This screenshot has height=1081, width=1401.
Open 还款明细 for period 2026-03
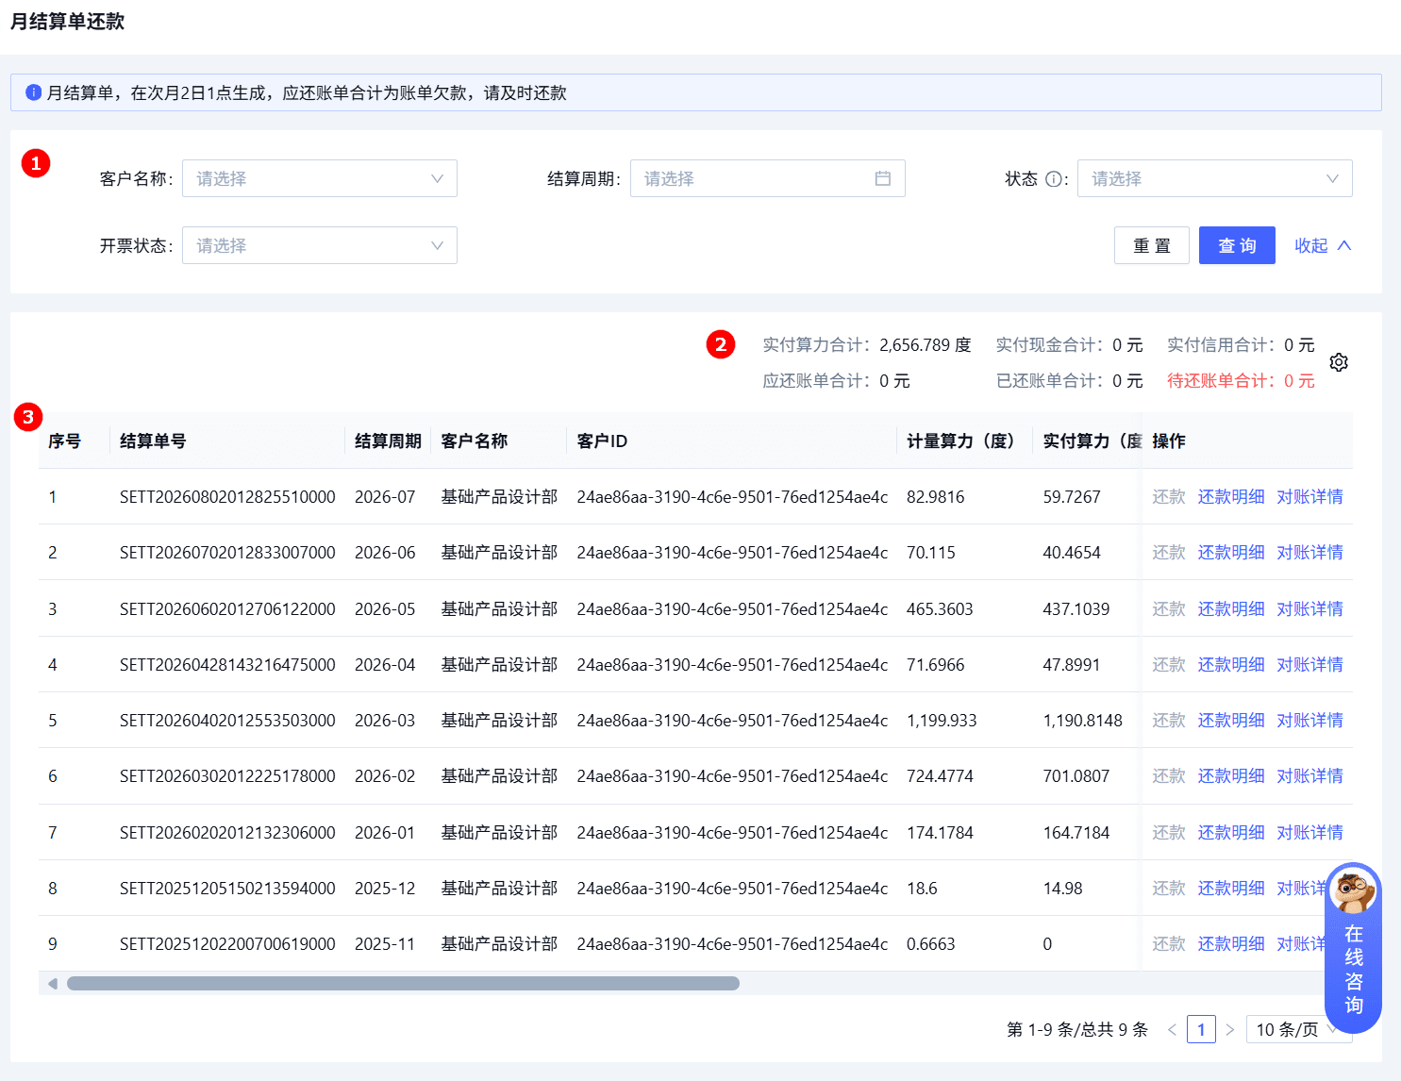tap(1231, 721)
